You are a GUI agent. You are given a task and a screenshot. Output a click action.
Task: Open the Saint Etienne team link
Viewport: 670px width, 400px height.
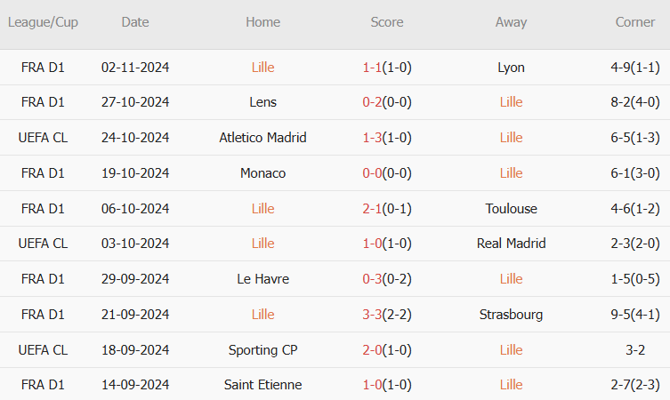(x=262, y=385)
